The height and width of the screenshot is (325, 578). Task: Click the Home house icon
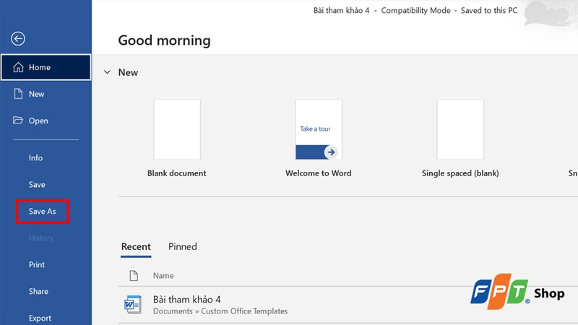tap(18, 67)
